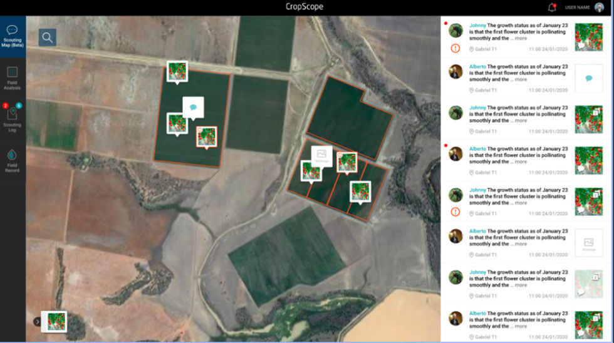Image resolution: width=614 pixels, height=343 pixels.
Task: Open the Scouting Map (Beta) sidebar item
Action: (13, 37)
